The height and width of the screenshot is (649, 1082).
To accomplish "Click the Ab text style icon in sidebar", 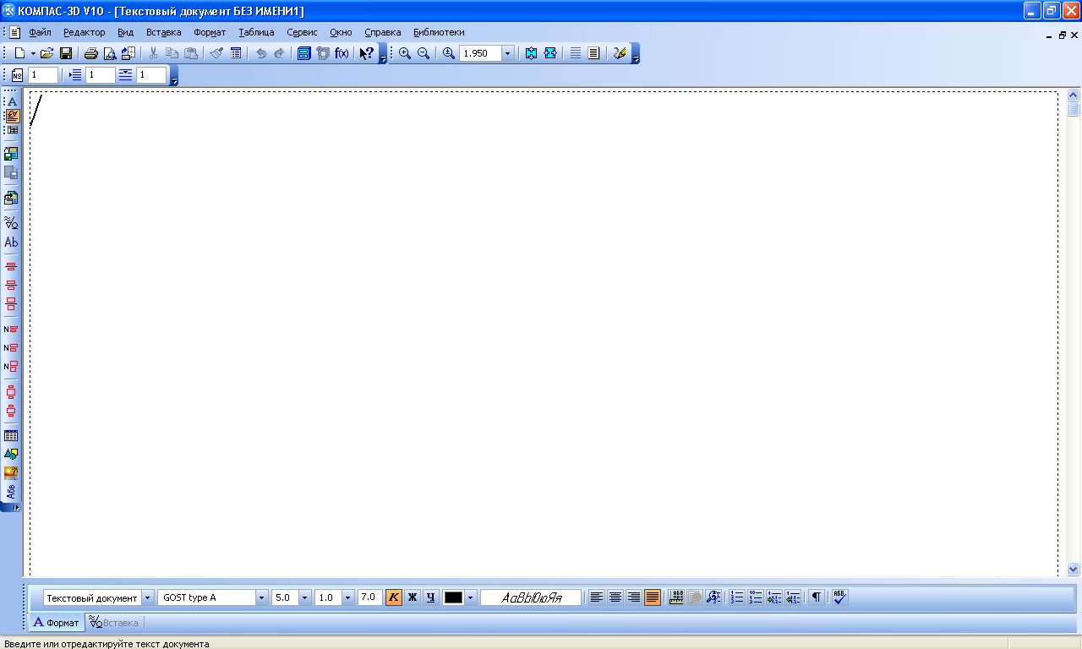I will click(12, 242).
